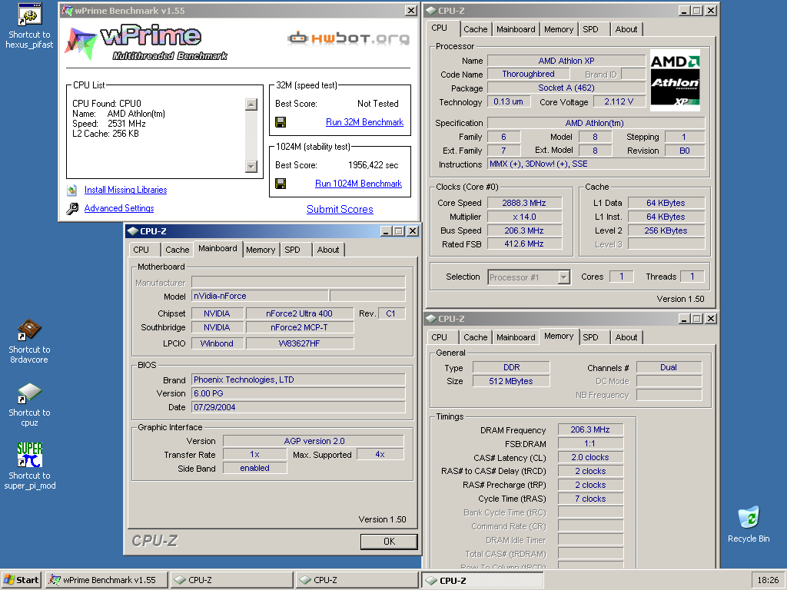The height and width of the screenshot is (590, 787).
Task: Open the Advanced Settings link
Action: [x=119, y=208]
